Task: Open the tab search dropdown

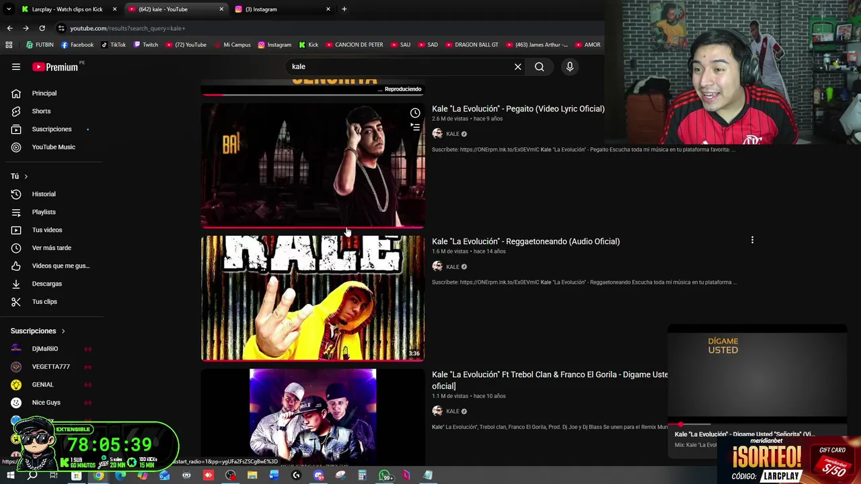Action: (9, 9)
